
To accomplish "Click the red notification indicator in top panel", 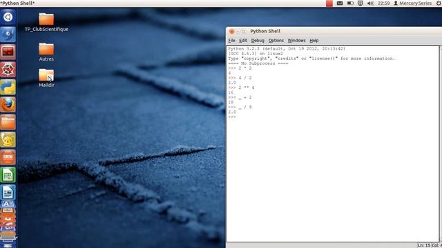I will click(329, 3).
